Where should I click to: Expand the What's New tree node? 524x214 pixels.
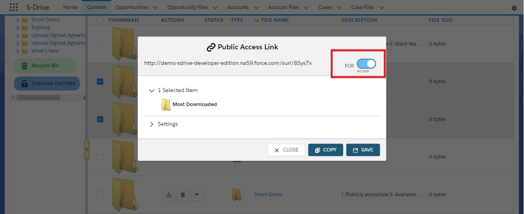pyautogui.click(x=18, y=51)
